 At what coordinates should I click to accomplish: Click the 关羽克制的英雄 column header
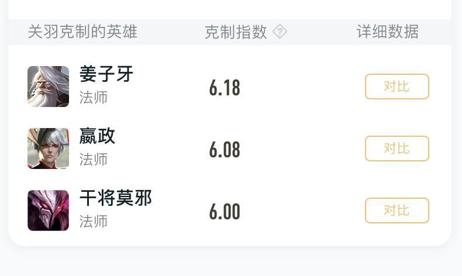point(83,32)
